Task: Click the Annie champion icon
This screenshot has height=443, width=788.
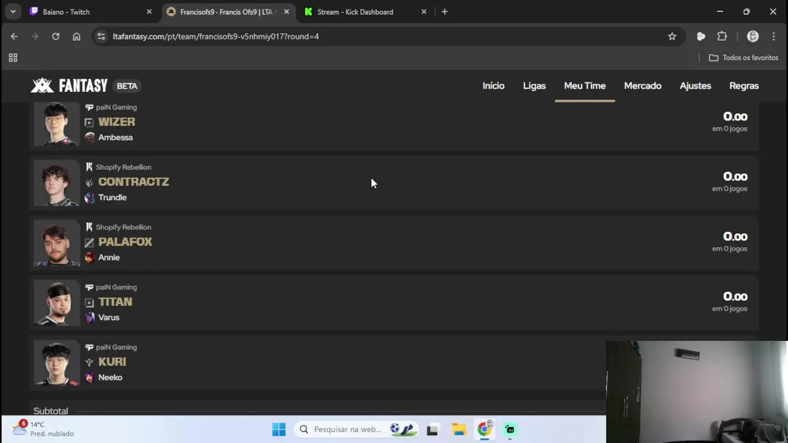Action: [x=89, y=257]
